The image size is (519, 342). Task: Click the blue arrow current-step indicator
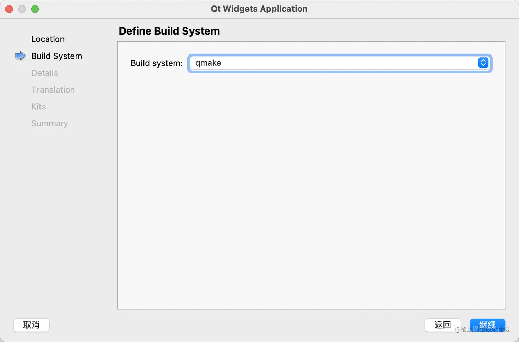click(x=21, y=56)
